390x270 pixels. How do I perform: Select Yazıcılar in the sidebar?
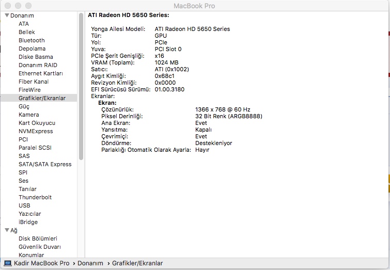[30, 214]
